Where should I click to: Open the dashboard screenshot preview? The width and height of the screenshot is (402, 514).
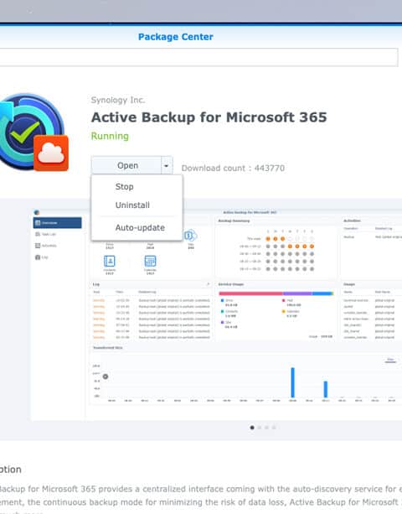coord(216,314)
